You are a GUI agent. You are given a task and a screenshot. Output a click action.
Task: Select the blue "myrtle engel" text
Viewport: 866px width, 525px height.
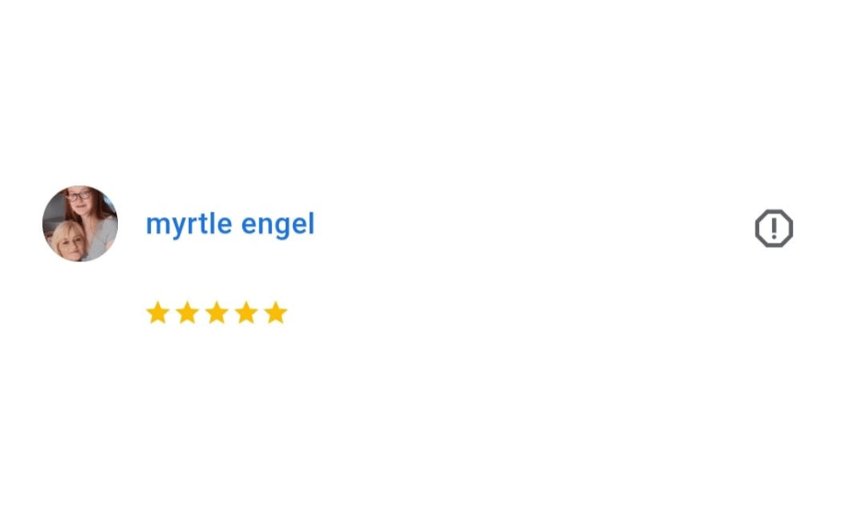point(230,225)
